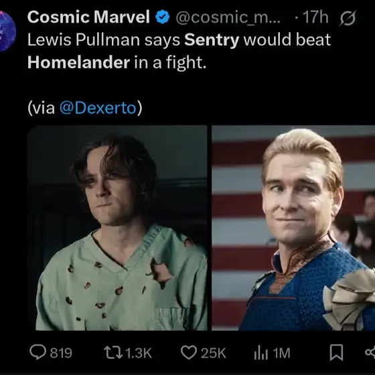The image size is (375, 375).
Task: Open left photo of man in green gown
Action: pyautogui.click(x=117, y=228)
